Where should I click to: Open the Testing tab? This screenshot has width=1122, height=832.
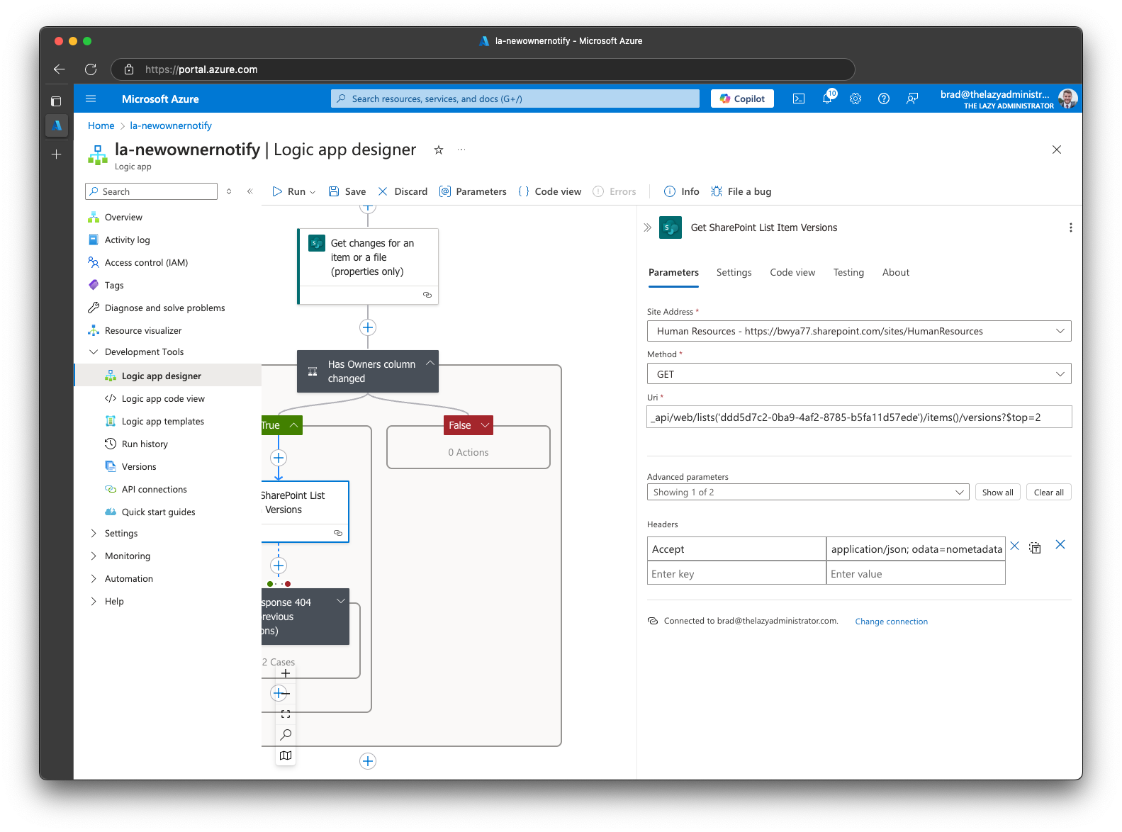pyautogui.click(x=848, y=272)
